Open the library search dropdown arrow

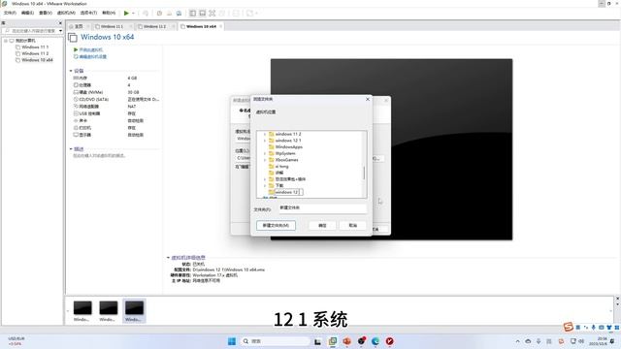pyautogui.click(x=60, y=31)
